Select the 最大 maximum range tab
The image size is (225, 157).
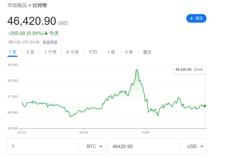point(147,52)
